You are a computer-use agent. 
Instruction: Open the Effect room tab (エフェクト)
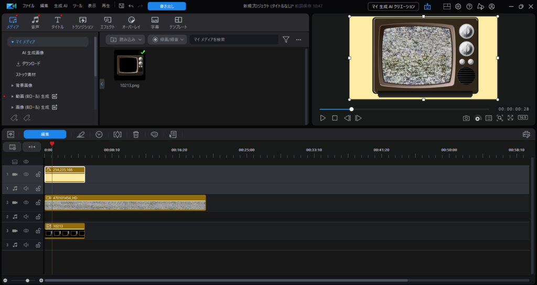(x=107, y=22)
